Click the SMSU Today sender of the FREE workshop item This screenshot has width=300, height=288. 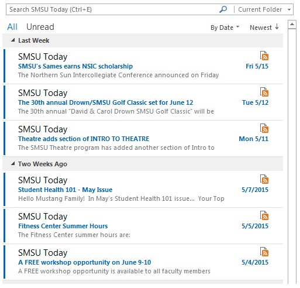(43, 253)
